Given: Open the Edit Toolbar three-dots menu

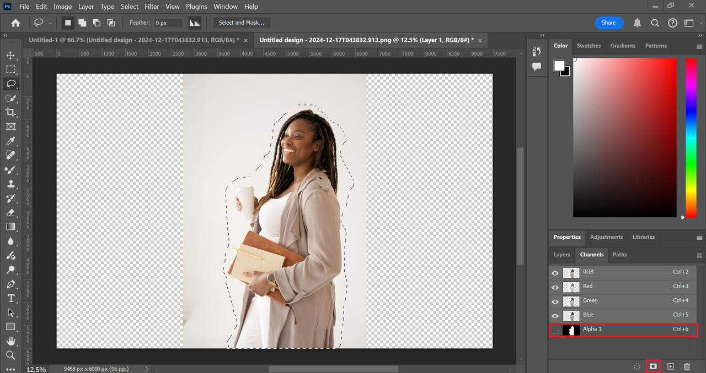Looking at the screenshot, I should pyautogui.click(x=10, y=369).
